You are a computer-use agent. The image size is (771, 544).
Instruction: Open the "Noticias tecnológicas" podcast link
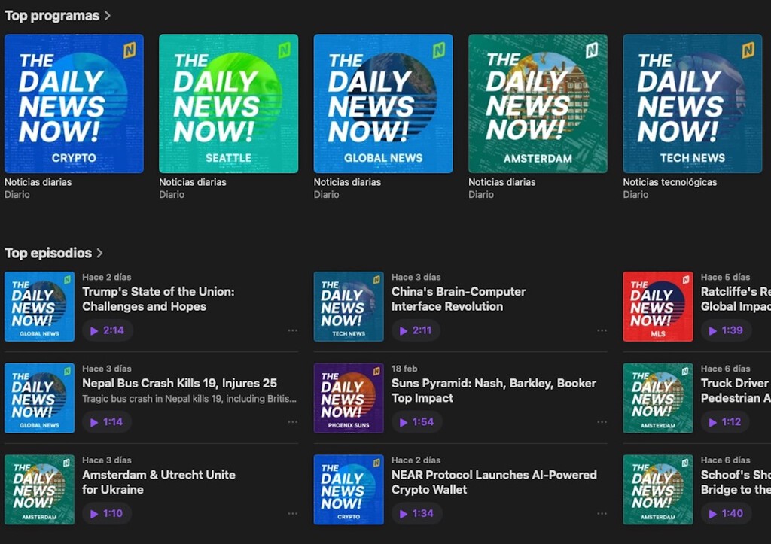[x=669, y=181]
